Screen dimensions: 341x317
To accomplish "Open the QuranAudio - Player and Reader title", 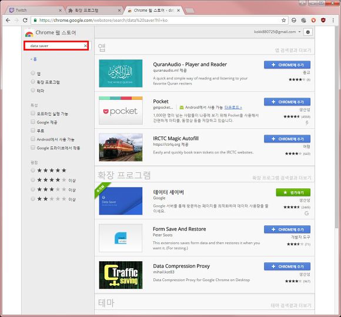I will pos(190,65).
